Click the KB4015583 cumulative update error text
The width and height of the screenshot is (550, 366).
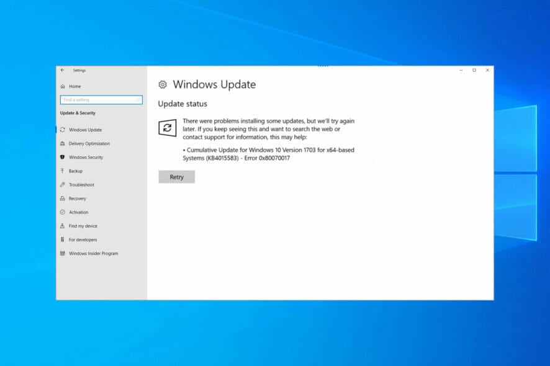268,154
